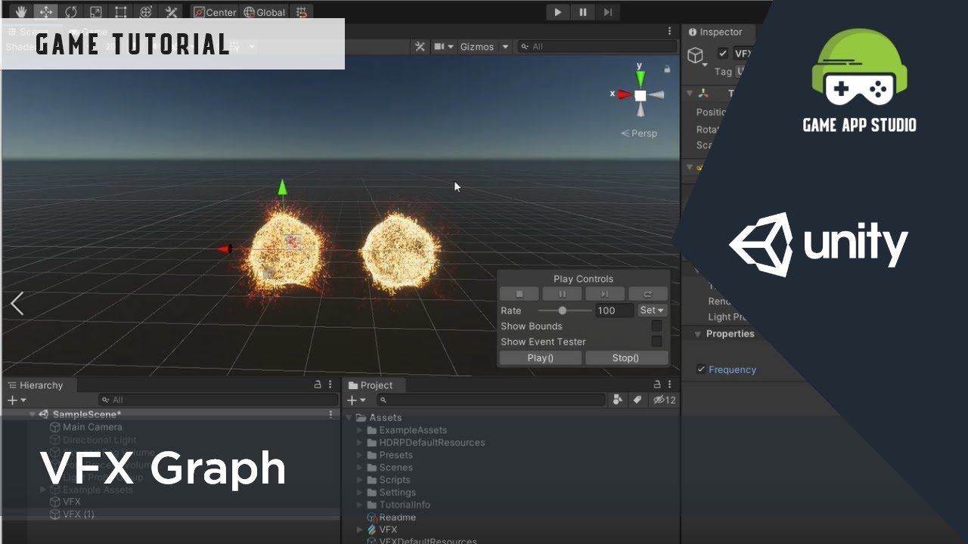Toggle hidden packages visibility (12)
This screenshot has height=544, width=968.
click(x=664, y=400)
